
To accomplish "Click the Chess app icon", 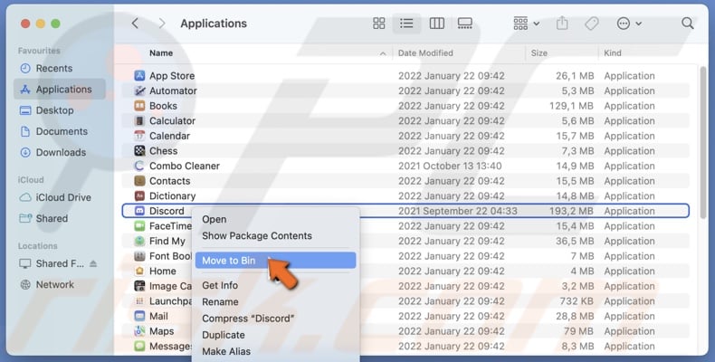I will coord(139,151).
